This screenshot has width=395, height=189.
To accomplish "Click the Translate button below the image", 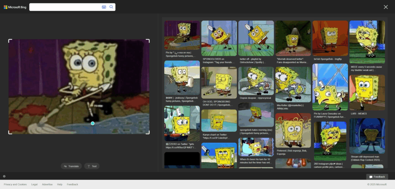I will pyautogui.click(x=71, y=166).
